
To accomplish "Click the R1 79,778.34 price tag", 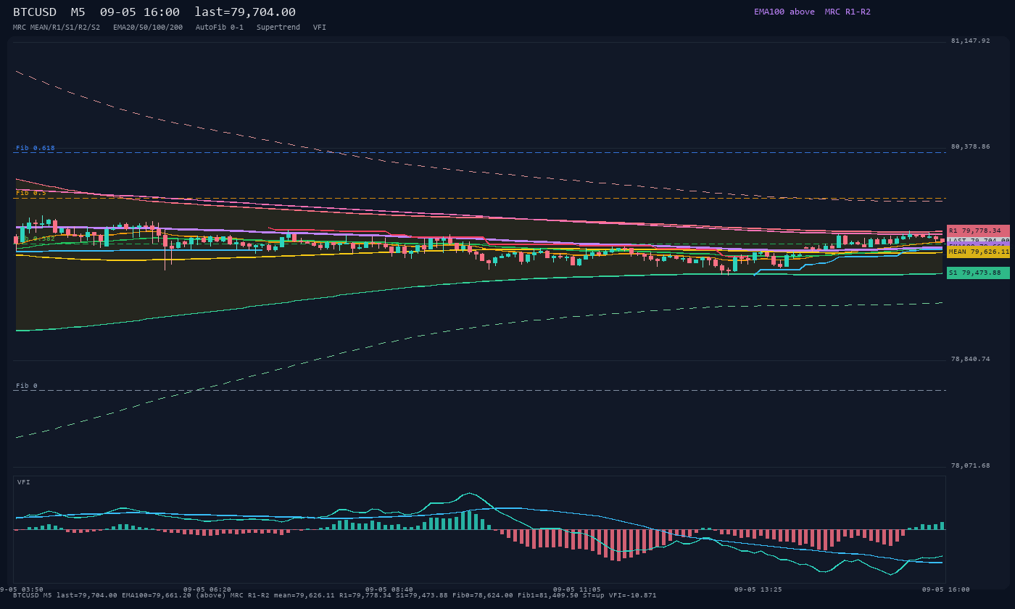I will [978, 231].
